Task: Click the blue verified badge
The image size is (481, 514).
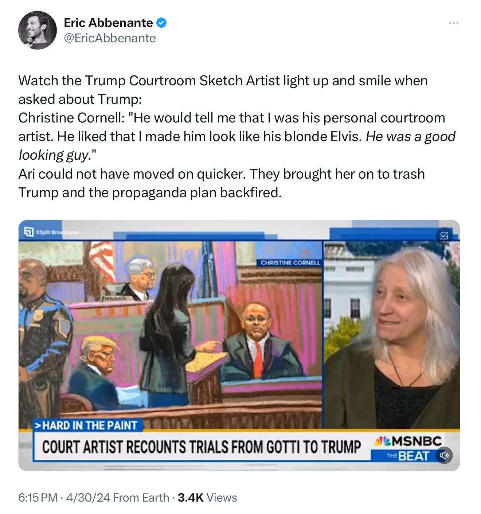Action: (x=161, y=23)
